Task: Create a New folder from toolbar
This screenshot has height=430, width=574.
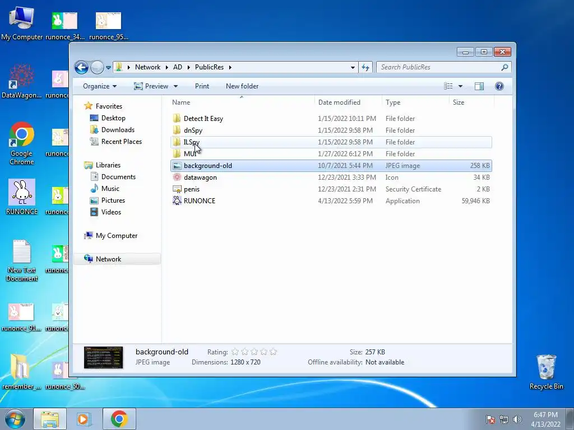Action: (x=242, y=86)
